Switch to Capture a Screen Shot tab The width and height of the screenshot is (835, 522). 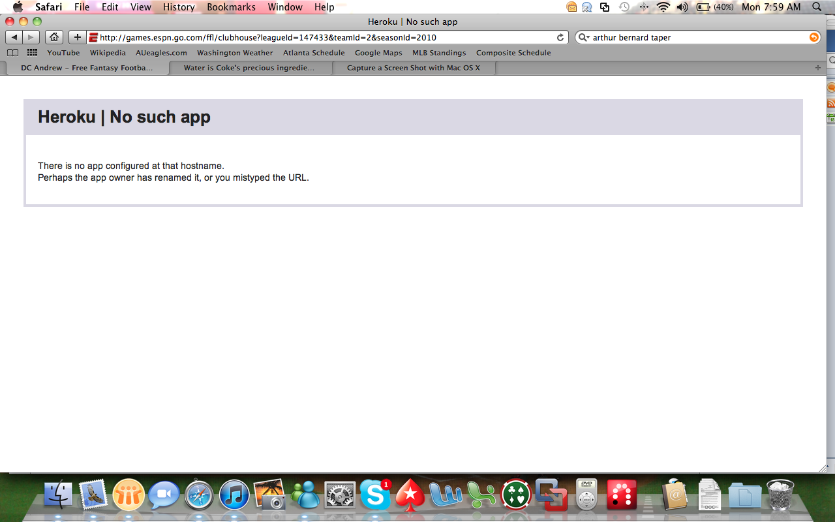pyautogui.click(x=414, y=68)
